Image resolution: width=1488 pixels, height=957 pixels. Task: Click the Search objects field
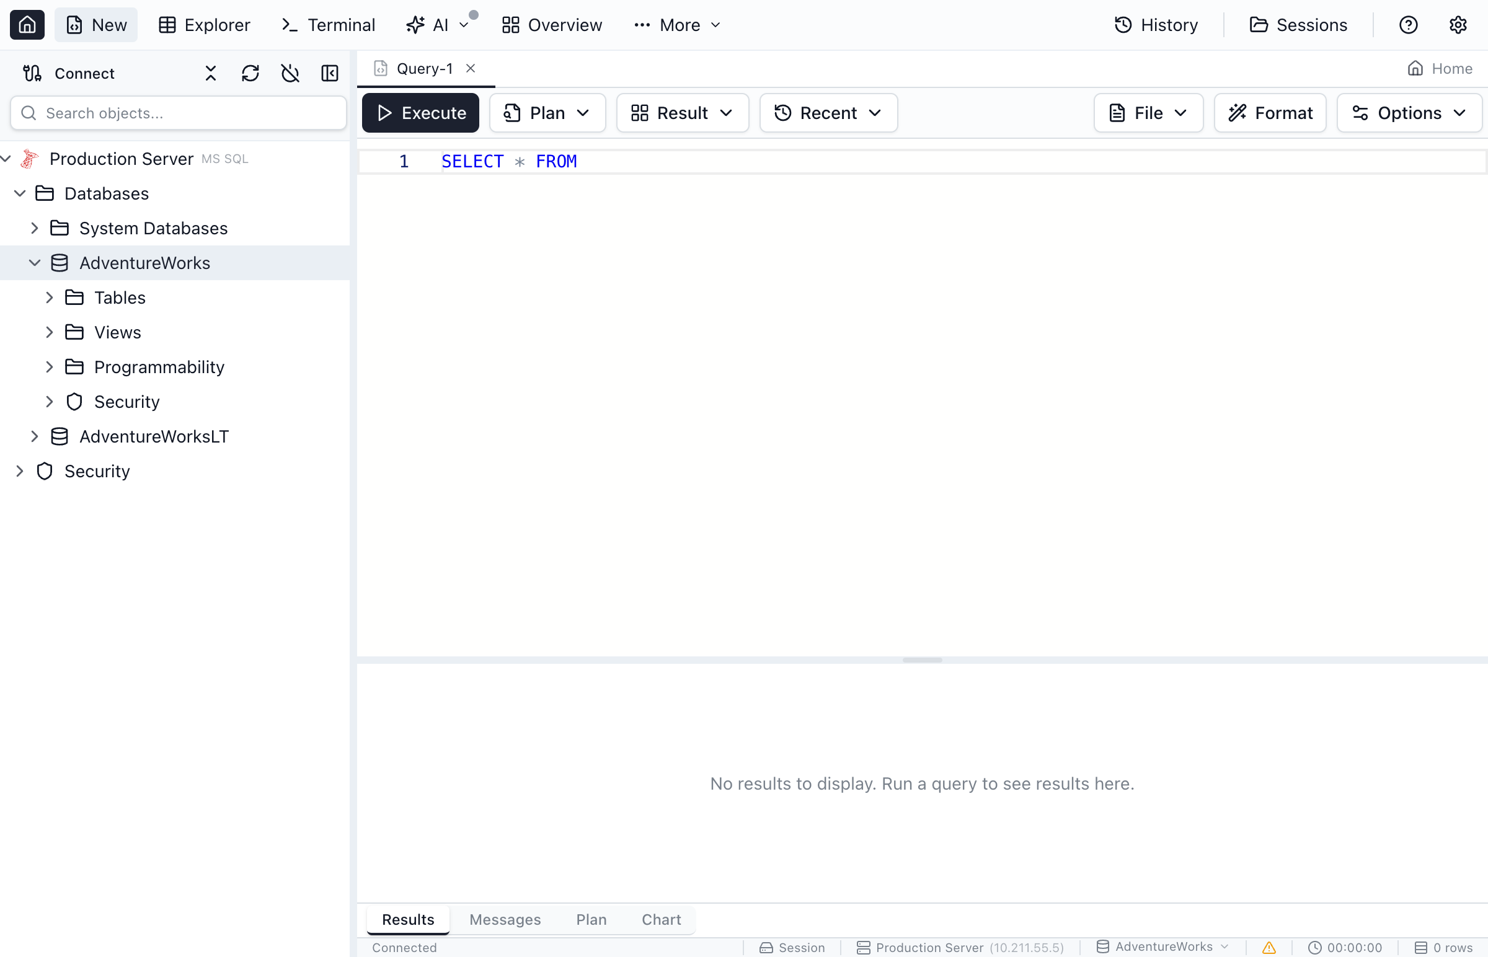[x=178, y=112]
